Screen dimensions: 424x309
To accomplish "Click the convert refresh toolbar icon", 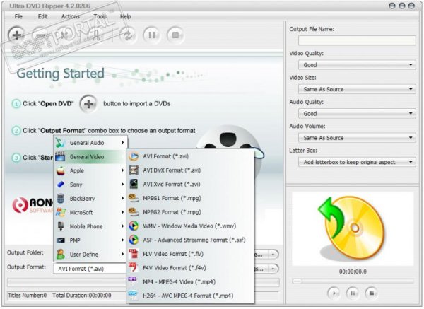I will 127,35.
